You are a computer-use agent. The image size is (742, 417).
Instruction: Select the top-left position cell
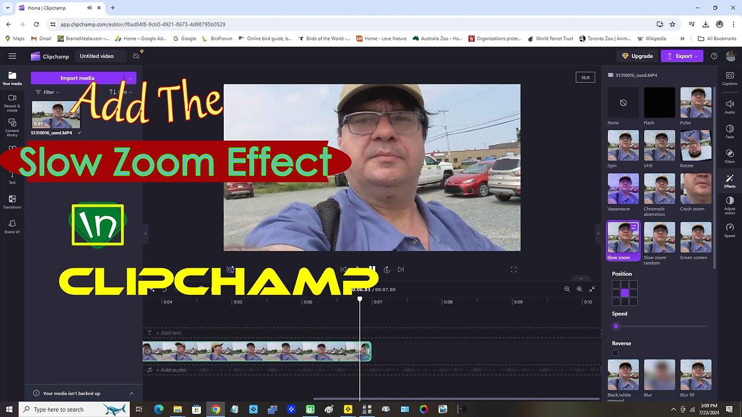click(616, 284)
